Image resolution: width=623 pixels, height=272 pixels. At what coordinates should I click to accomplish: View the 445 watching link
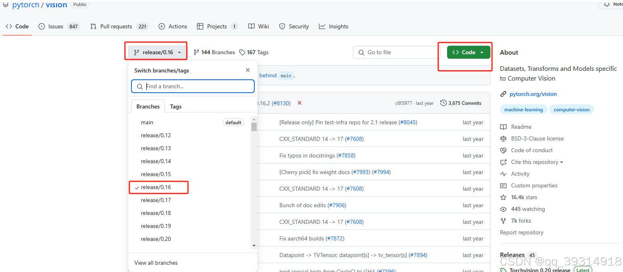point(522,209)
